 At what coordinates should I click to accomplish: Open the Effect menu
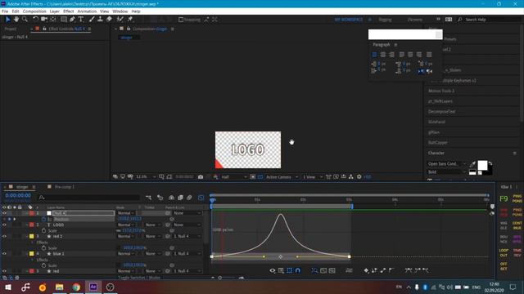[x=69, y=11]
